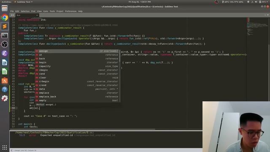
Task: Choose 'begin' from autocomplete list
Action: point(77,62)
